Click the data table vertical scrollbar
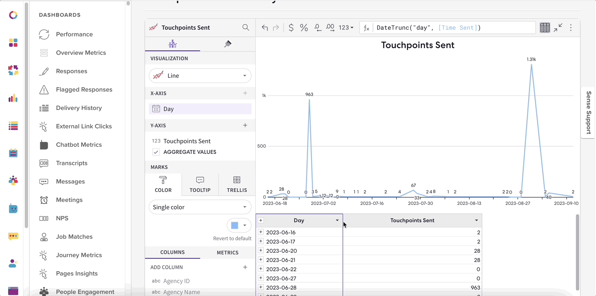The width and height of the screenshot is (596, 296). point(578,252)
